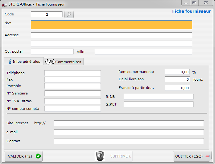Click the Remise permanente percentage field
Screen dimensions: 215x164
click(x=177, y=72)
